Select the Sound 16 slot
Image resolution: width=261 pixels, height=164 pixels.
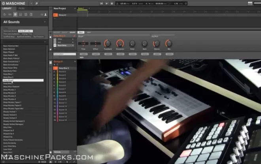[65, 120]
